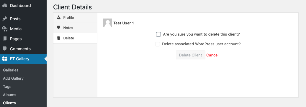
Task: Click the Media icon in sidebar
Action: (x=5, y=29)
